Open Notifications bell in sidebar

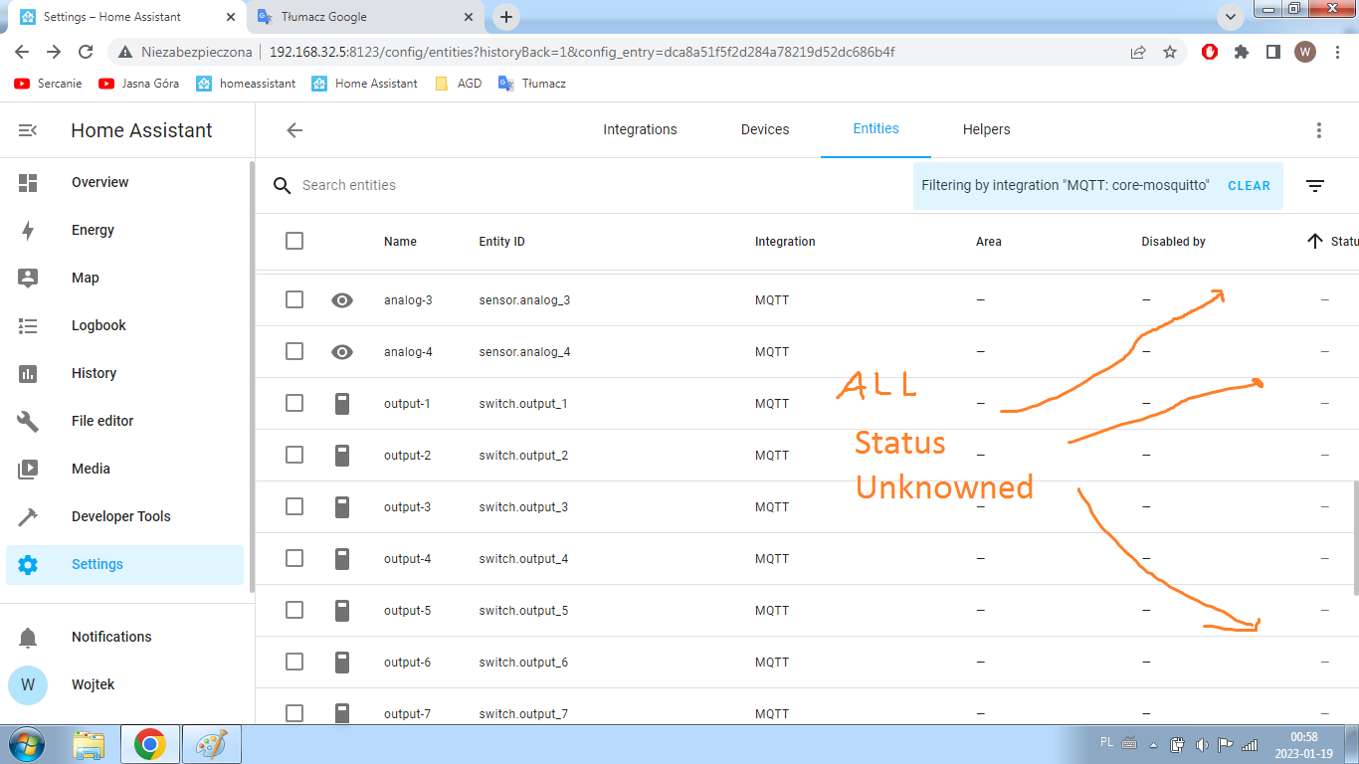click(28, 637)
